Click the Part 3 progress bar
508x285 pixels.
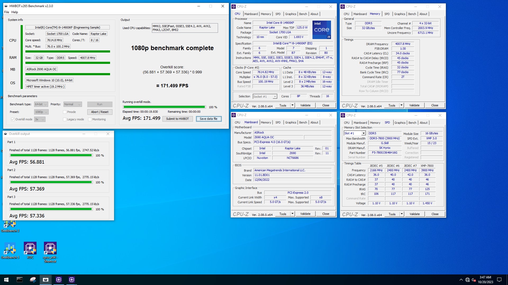51,209
